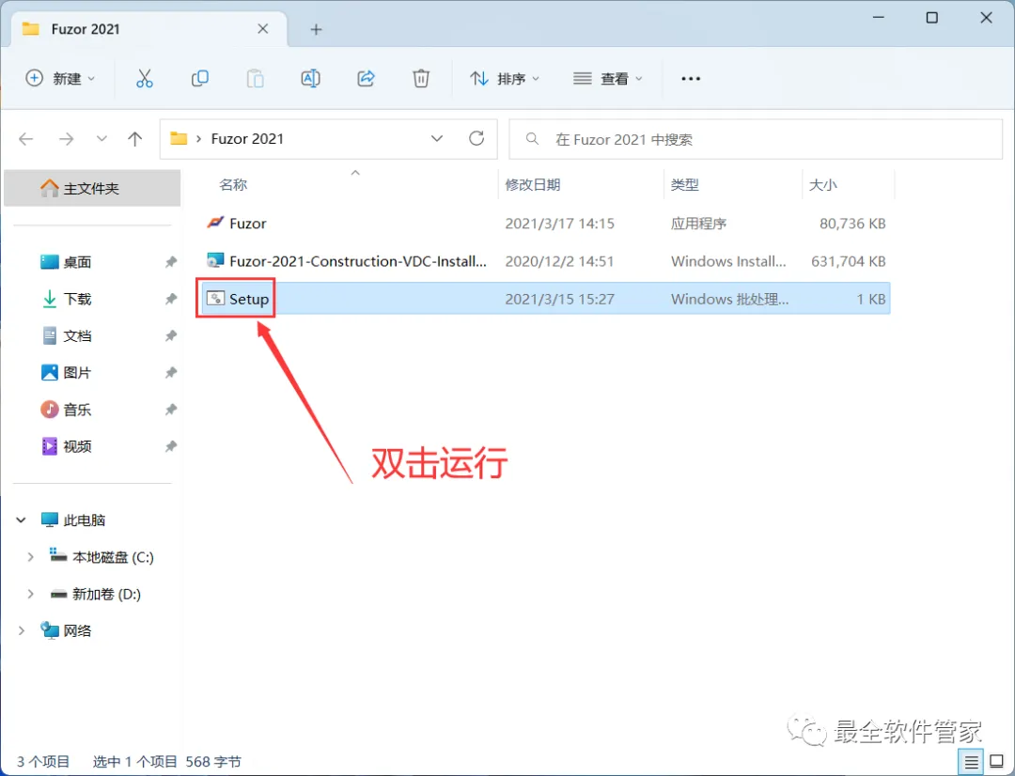The height and width of the screenshot is (776, 1015).
Task: Expand address bar history dropdown
Action: 437,138
